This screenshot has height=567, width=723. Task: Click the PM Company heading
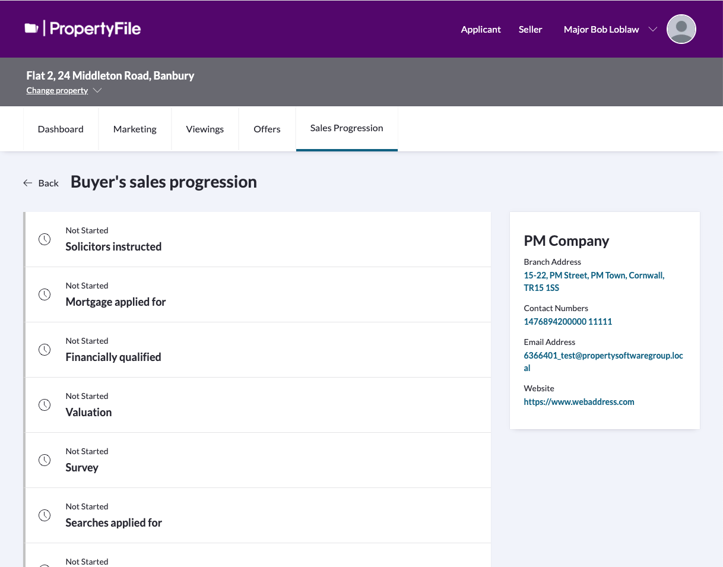pyautogui.click(x=566, y=240)
